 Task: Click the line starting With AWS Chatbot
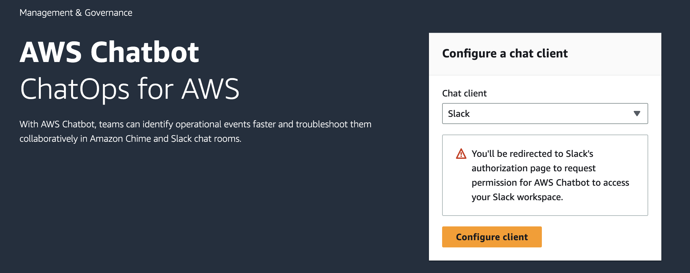click(195, 124)
